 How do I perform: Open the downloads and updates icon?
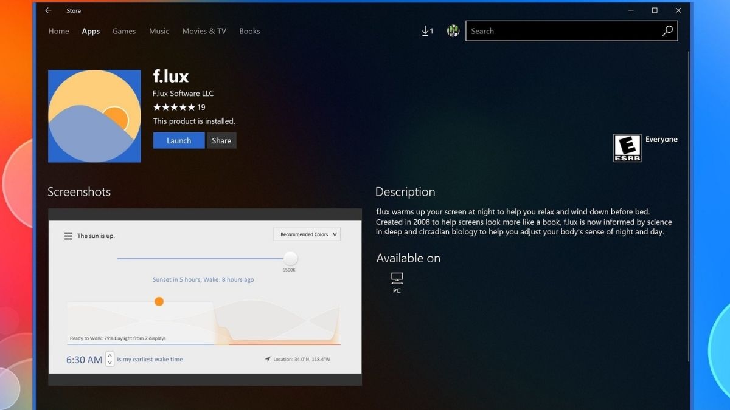tap(428, 31)
